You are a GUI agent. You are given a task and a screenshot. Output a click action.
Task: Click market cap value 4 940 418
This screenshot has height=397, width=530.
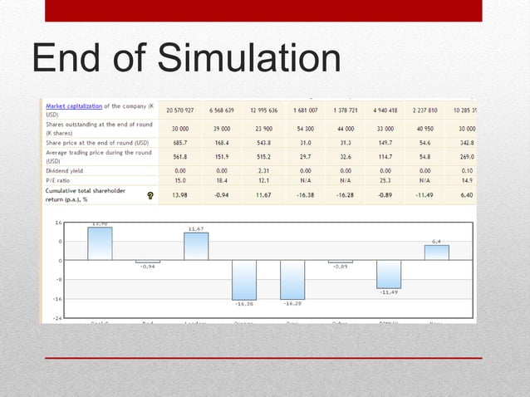pyautogui.click(x=385, y=110)
